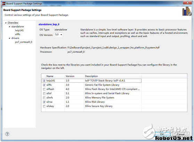Disable the xilrsa library checkbox

(44, 102)
